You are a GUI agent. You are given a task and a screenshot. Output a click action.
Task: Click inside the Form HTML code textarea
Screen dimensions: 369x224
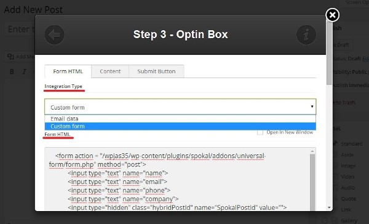click(177, 179)
